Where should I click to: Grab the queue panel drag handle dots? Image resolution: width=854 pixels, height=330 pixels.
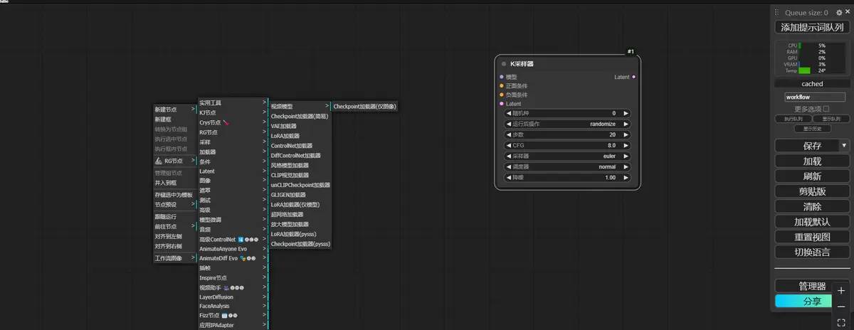(777, 13)
